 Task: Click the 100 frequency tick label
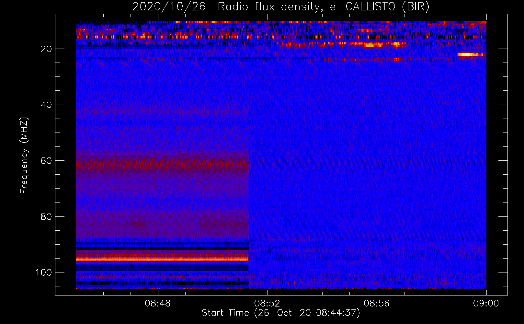pyautogui.click(x=44, y=272)
